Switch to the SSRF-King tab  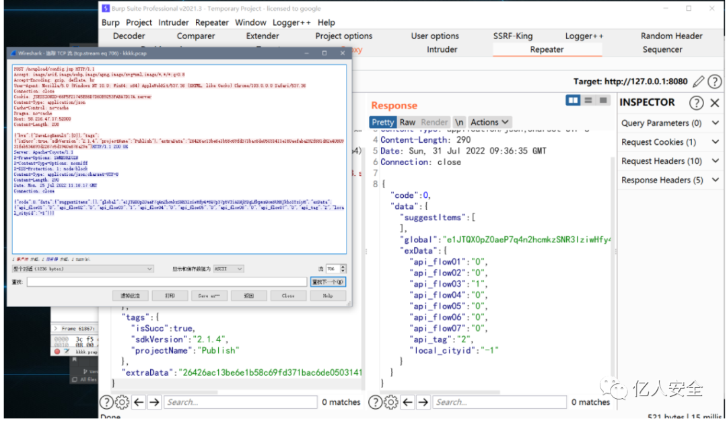[513, 36]
